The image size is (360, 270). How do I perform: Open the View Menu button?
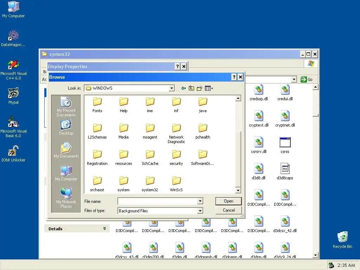pos(209,88)
